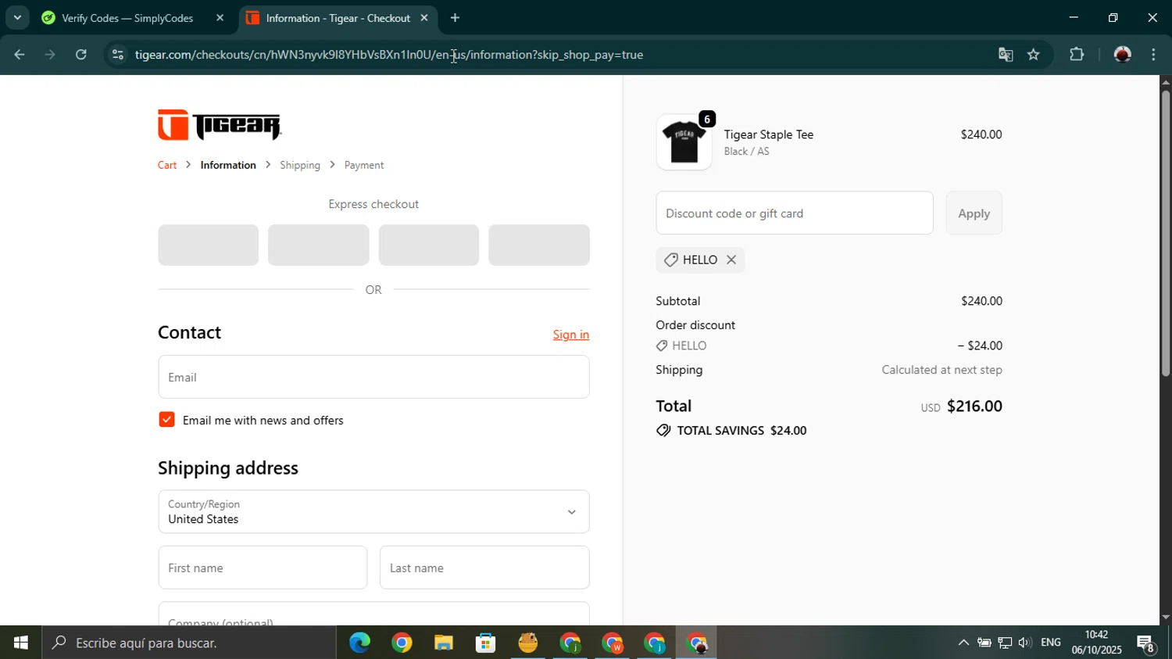Click the Sign in link
The height and width of the screenshot is (659, 1172).
[x=571, y=335]
